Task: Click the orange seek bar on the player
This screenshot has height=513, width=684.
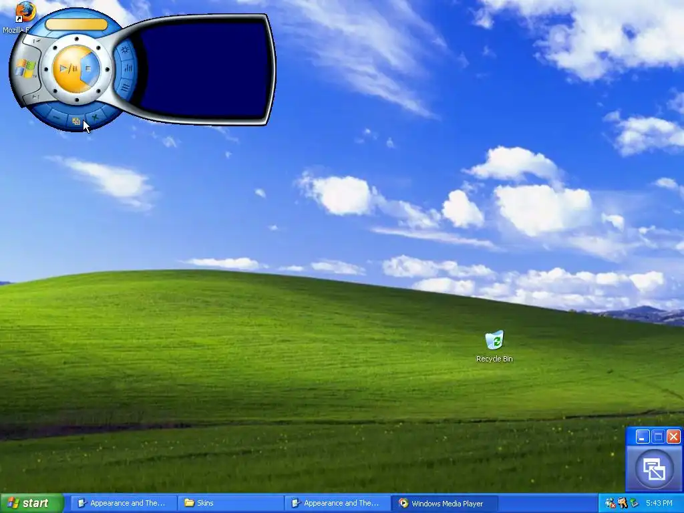Action: [x=76, y=24]
